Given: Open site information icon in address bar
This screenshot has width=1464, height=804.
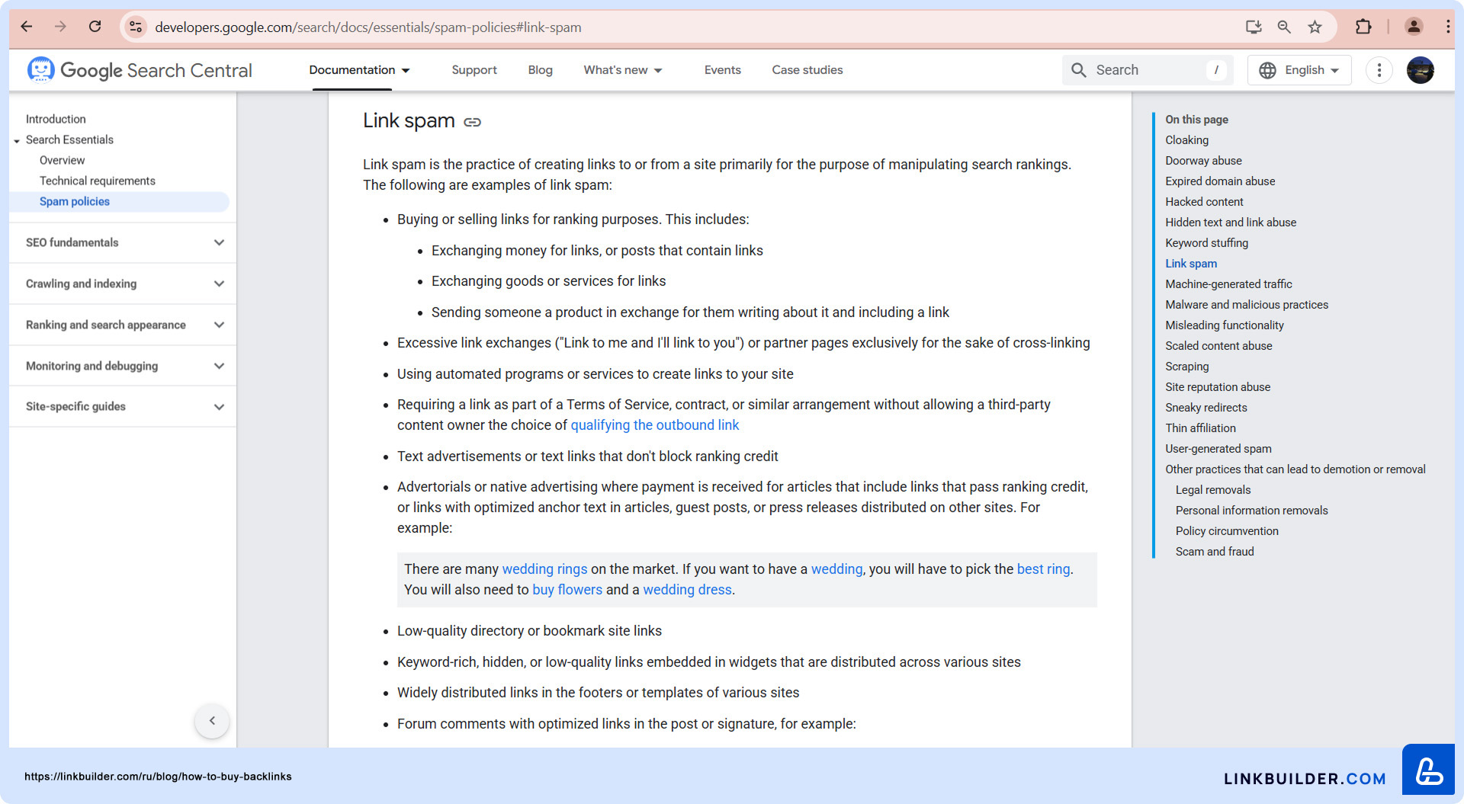Looking at the screenshot, I should [x=135, y=27].
